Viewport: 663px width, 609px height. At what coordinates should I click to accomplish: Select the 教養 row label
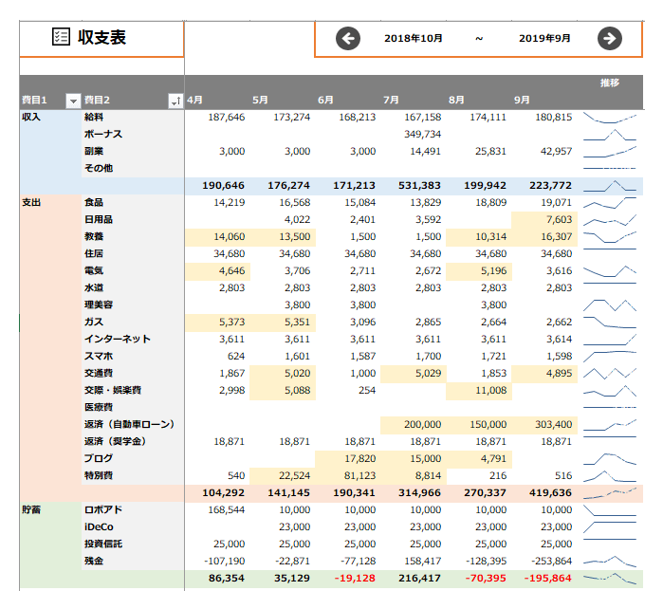tap(94, 236)
